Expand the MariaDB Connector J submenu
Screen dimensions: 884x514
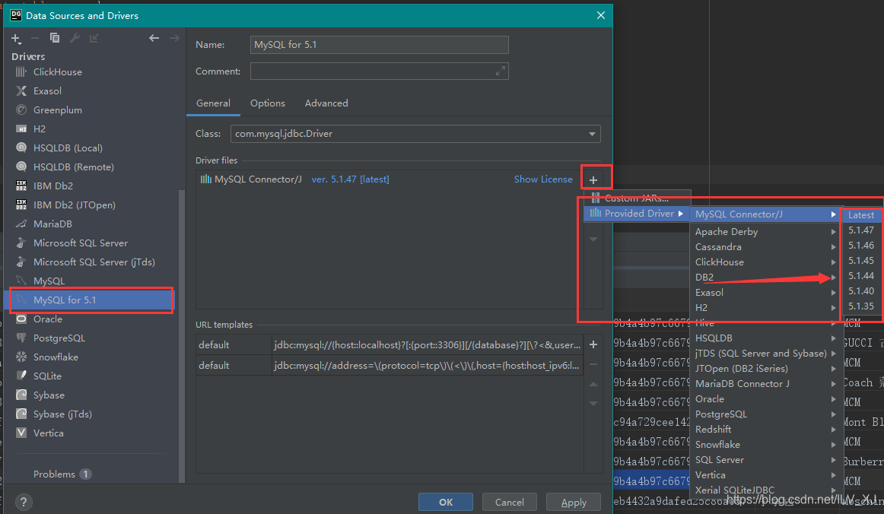click(765, 384)
